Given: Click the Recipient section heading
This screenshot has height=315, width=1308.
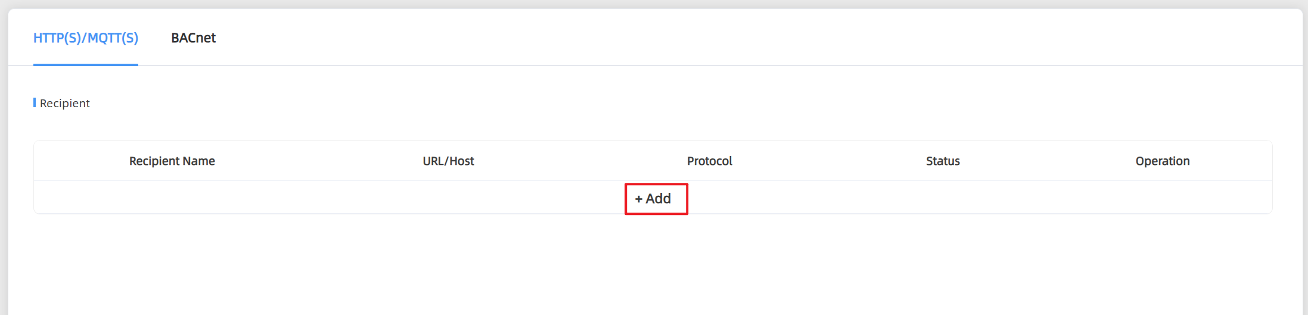Looking at the screenshot, I should tap(65, 103).
